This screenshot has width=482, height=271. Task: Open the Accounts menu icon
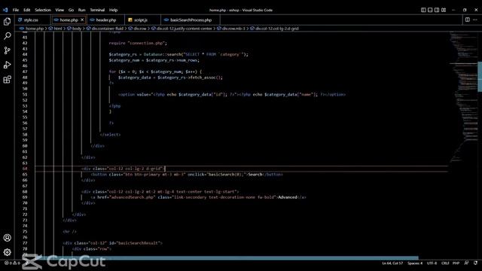pyautogui.click(x=7, y=238)
